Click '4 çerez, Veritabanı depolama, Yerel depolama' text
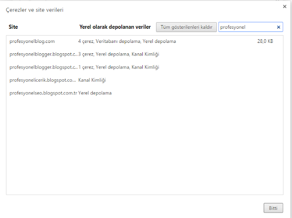 click(x=127, y=42)
